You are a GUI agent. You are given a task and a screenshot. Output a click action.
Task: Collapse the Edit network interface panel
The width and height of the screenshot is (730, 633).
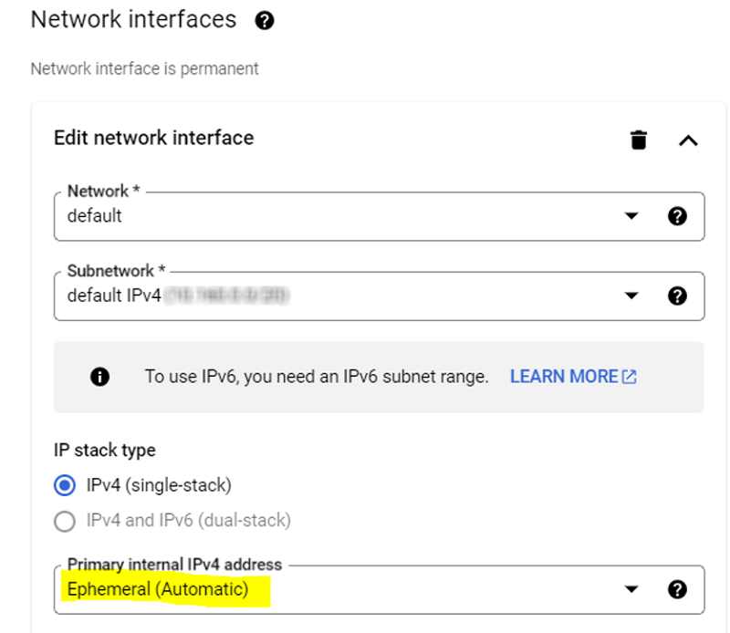(x=688, y=140)
